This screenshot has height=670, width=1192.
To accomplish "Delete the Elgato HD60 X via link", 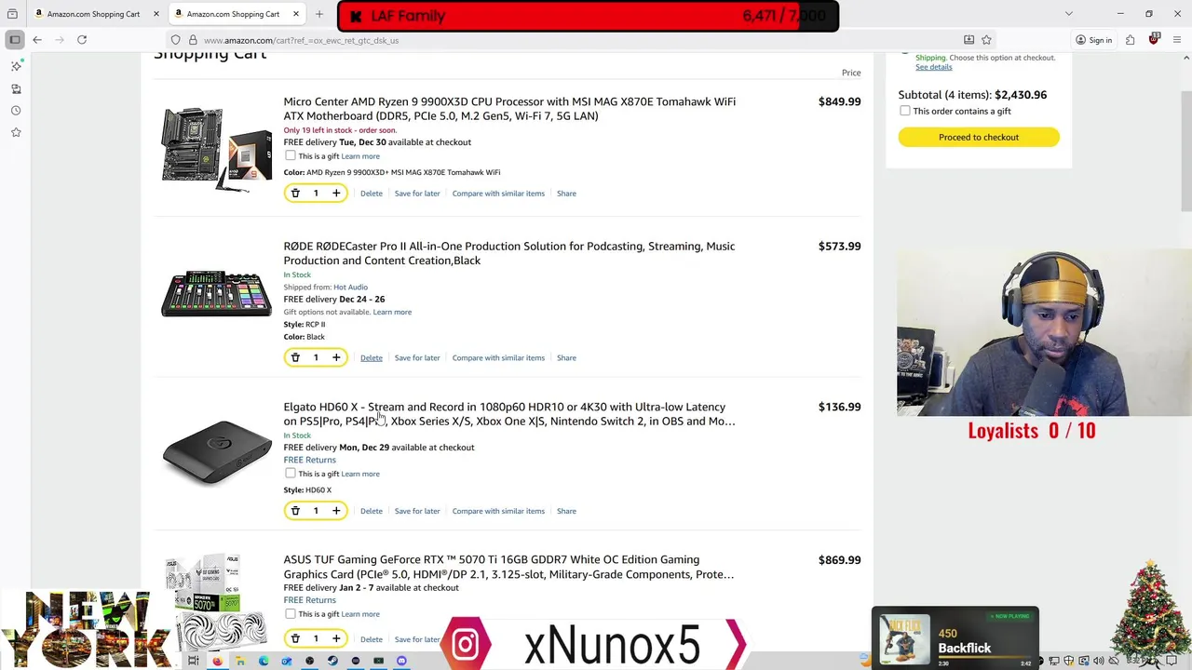I will tap(372, 511).
